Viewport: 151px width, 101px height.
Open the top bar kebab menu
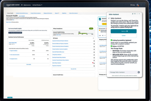pos(141,5)
